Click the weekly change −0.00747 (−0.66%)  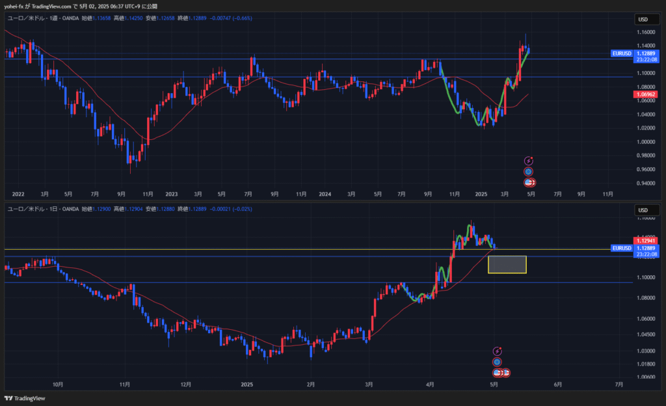point(231,18)
